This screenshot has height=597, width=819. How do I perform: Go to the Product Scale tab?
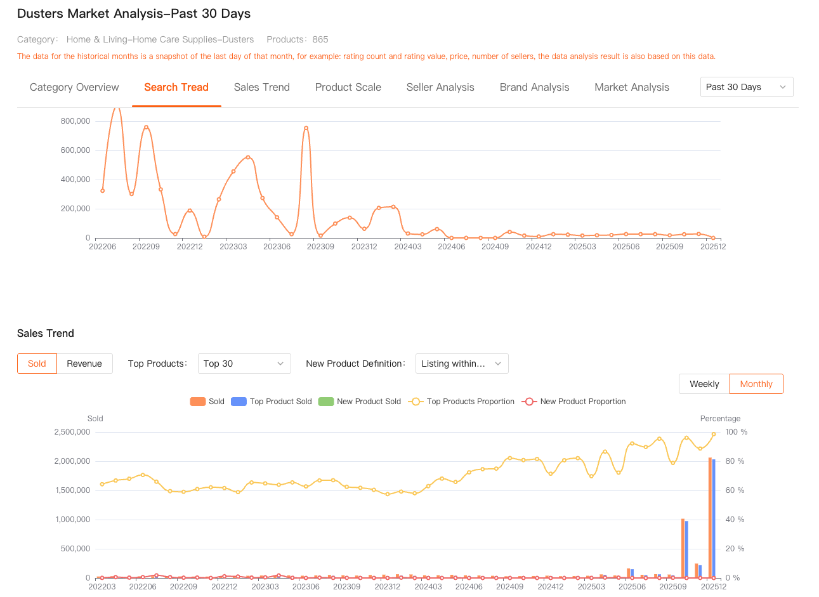pos(348,88)
